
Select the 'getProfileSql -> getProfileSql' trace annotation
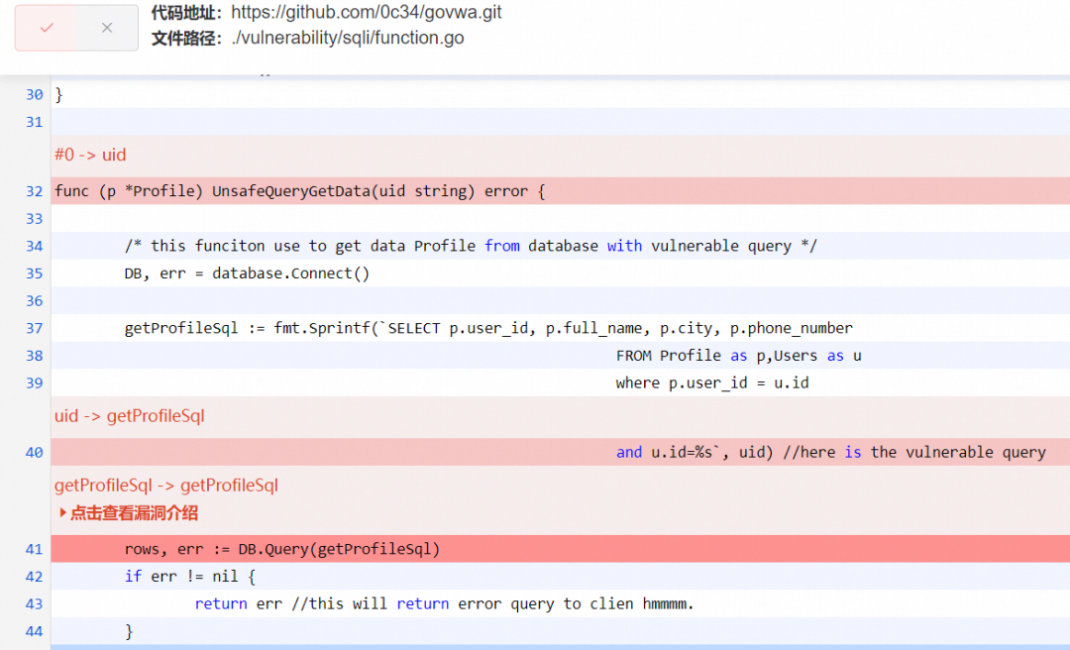[x=165, y=486]
